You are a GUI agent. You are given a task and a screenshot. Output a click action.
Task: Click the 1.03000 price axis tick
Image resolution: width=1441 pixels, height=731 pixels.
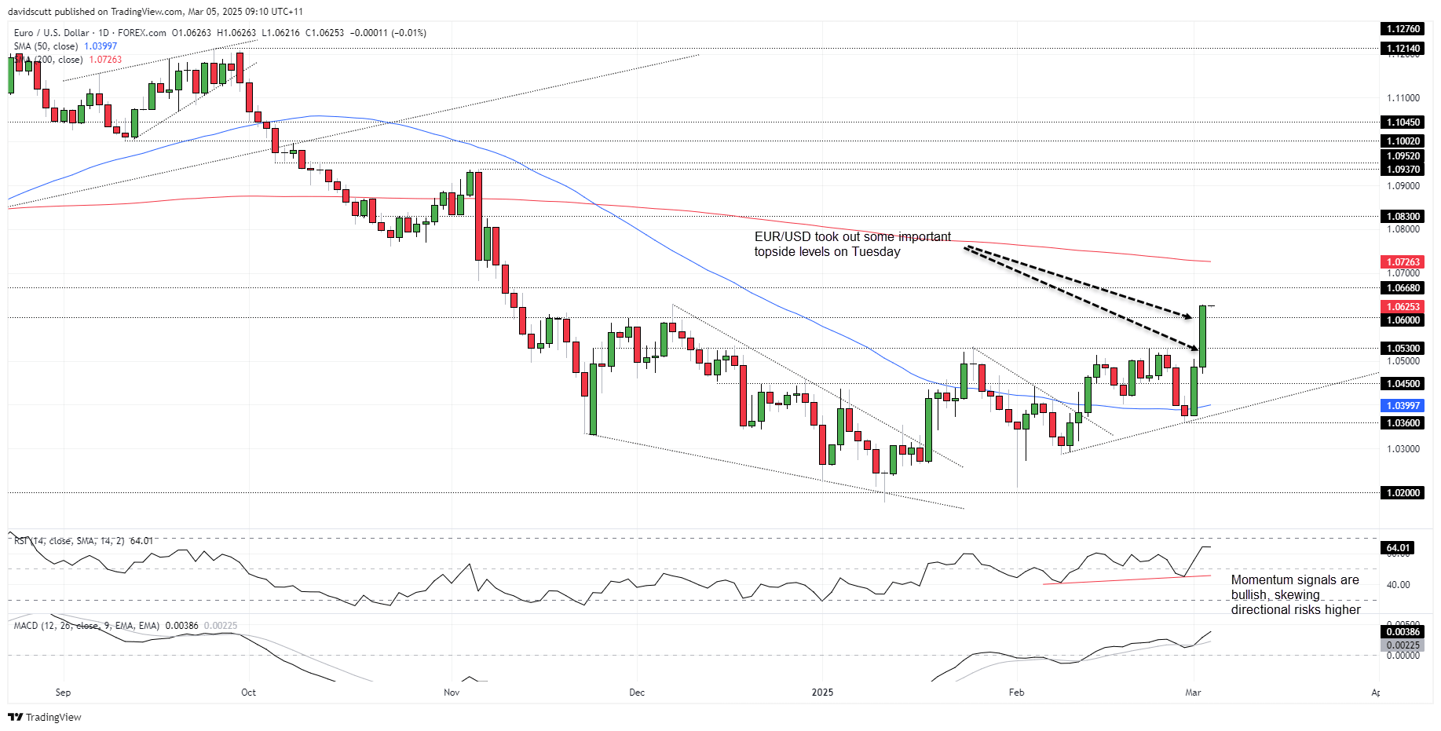click(1403, 449)
